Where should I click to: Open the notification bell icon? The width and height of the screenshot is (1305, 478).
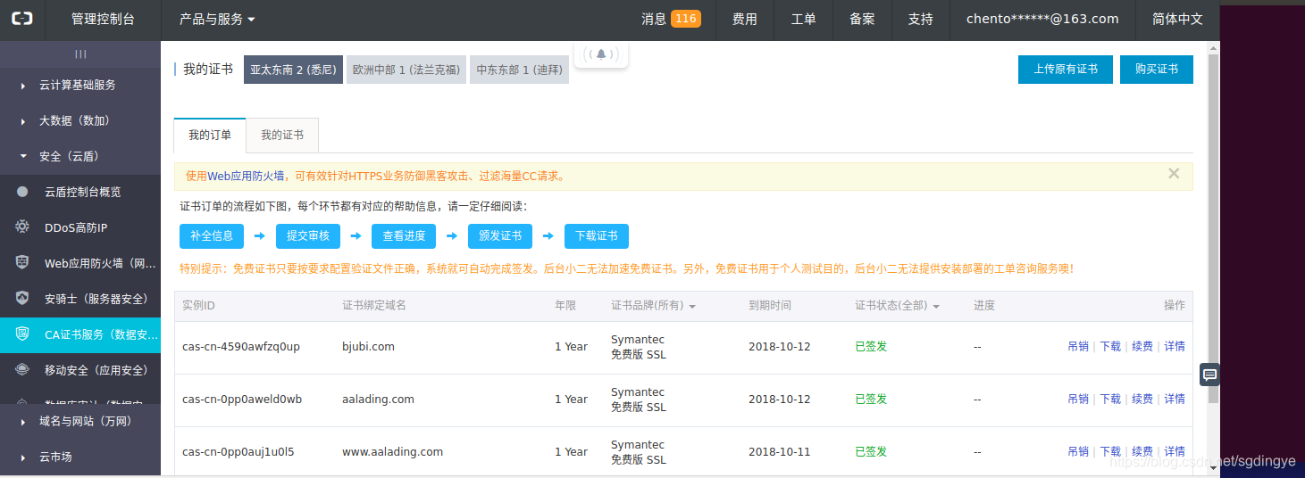click(601, 54)
